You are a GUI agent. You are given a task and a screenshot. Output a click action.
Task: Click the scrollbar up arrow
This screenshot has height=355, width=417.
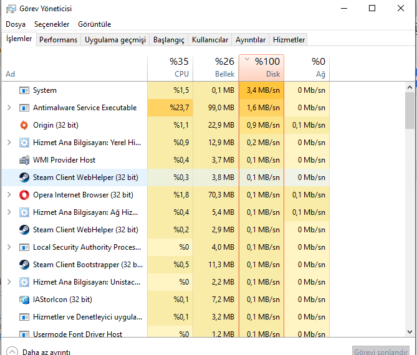[410, 87]
